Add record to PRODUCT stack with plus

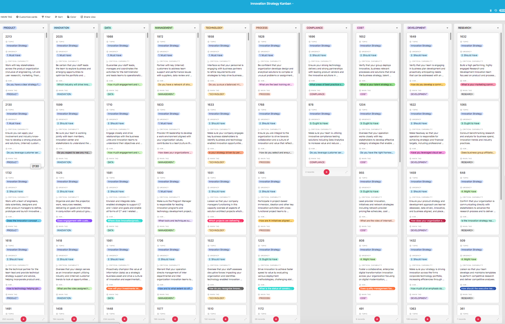pos(24,319)
